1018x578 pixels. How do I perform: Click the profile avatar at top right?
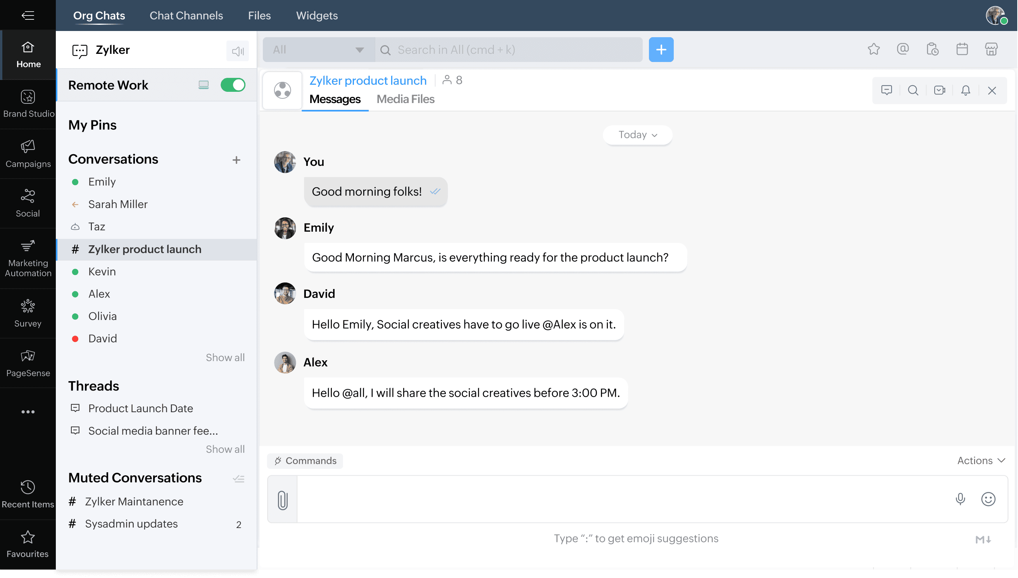click(x=996, y=15)
